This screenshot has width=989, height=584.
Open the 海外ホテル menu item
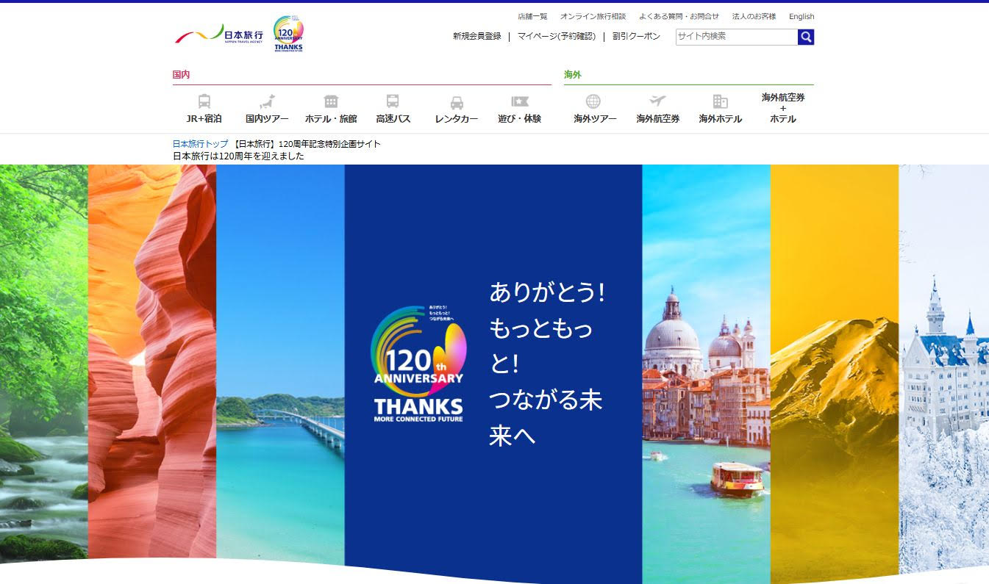pyautogui.click(x=720, y=118)
